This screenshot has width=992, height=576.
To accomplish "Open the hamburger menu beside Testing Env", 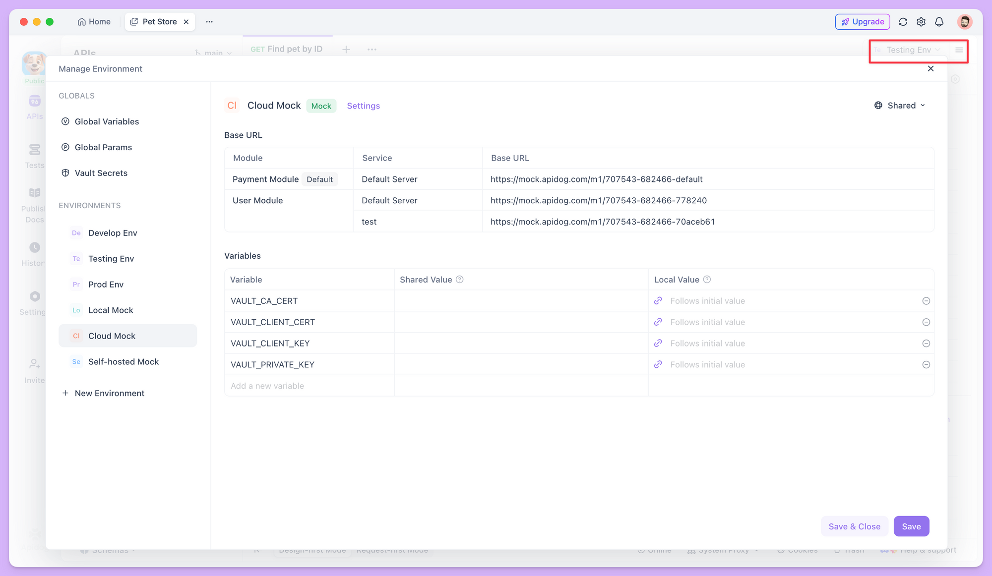I will point(959,50).
